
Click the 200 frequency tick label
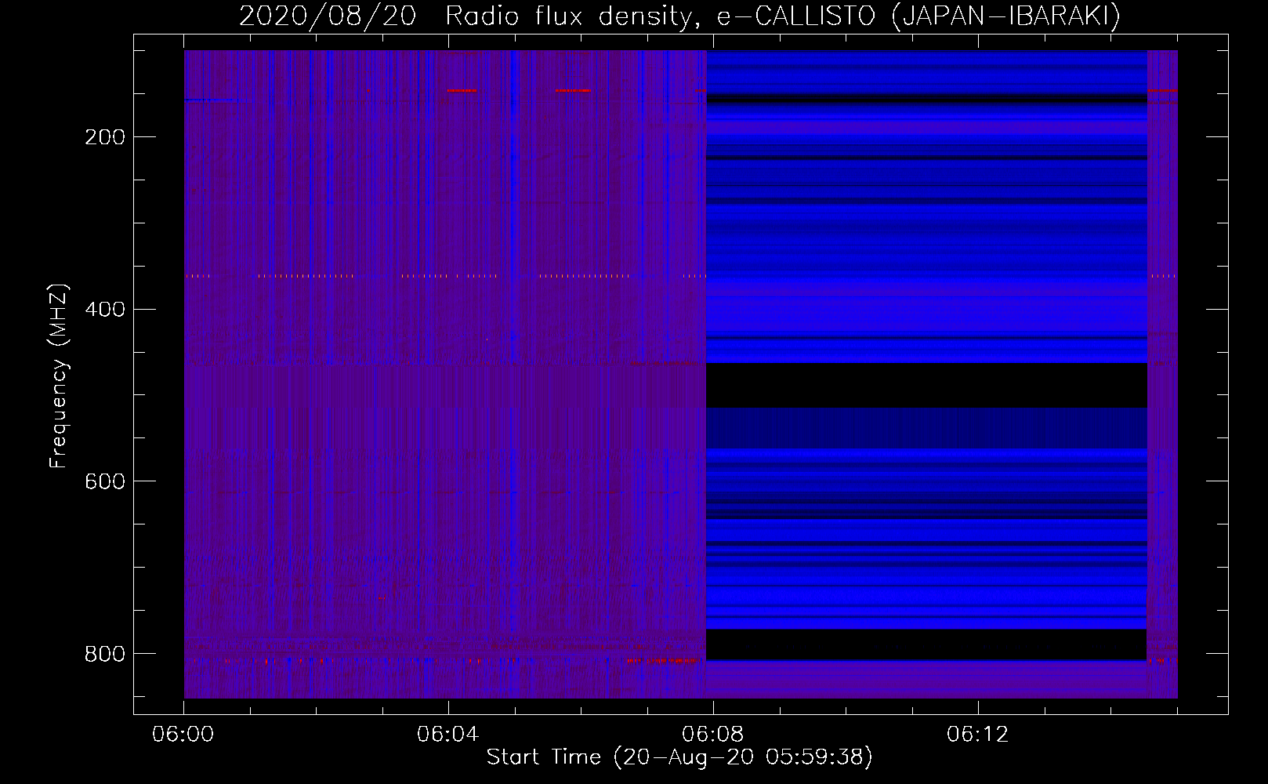(105, 137)
